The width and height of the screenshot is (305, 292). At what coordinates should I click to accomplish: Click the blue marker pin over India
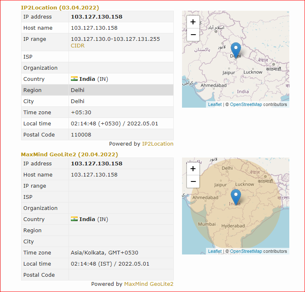tap(236, 197)
